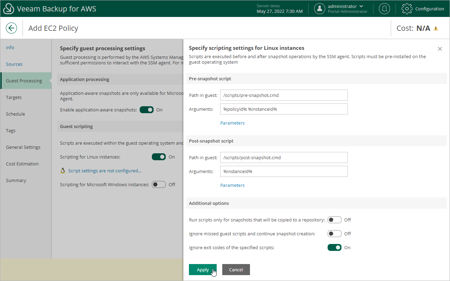Switch to the Tags step
450x281 pixels.
point(10,130)
